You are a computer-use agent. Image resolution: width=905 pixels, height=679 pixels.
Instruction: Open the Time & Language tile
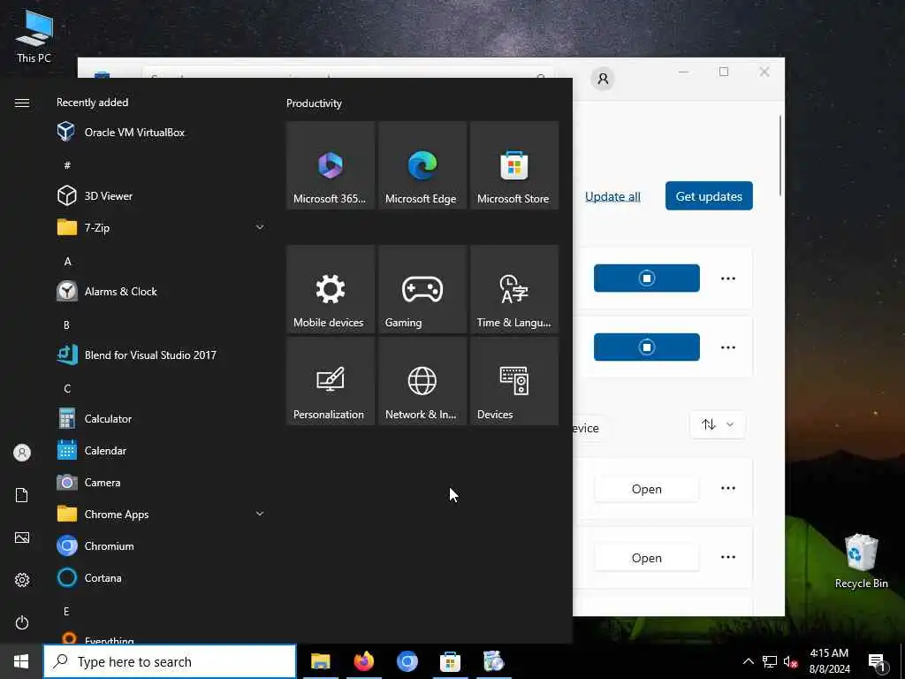click(x=514, y=289)
